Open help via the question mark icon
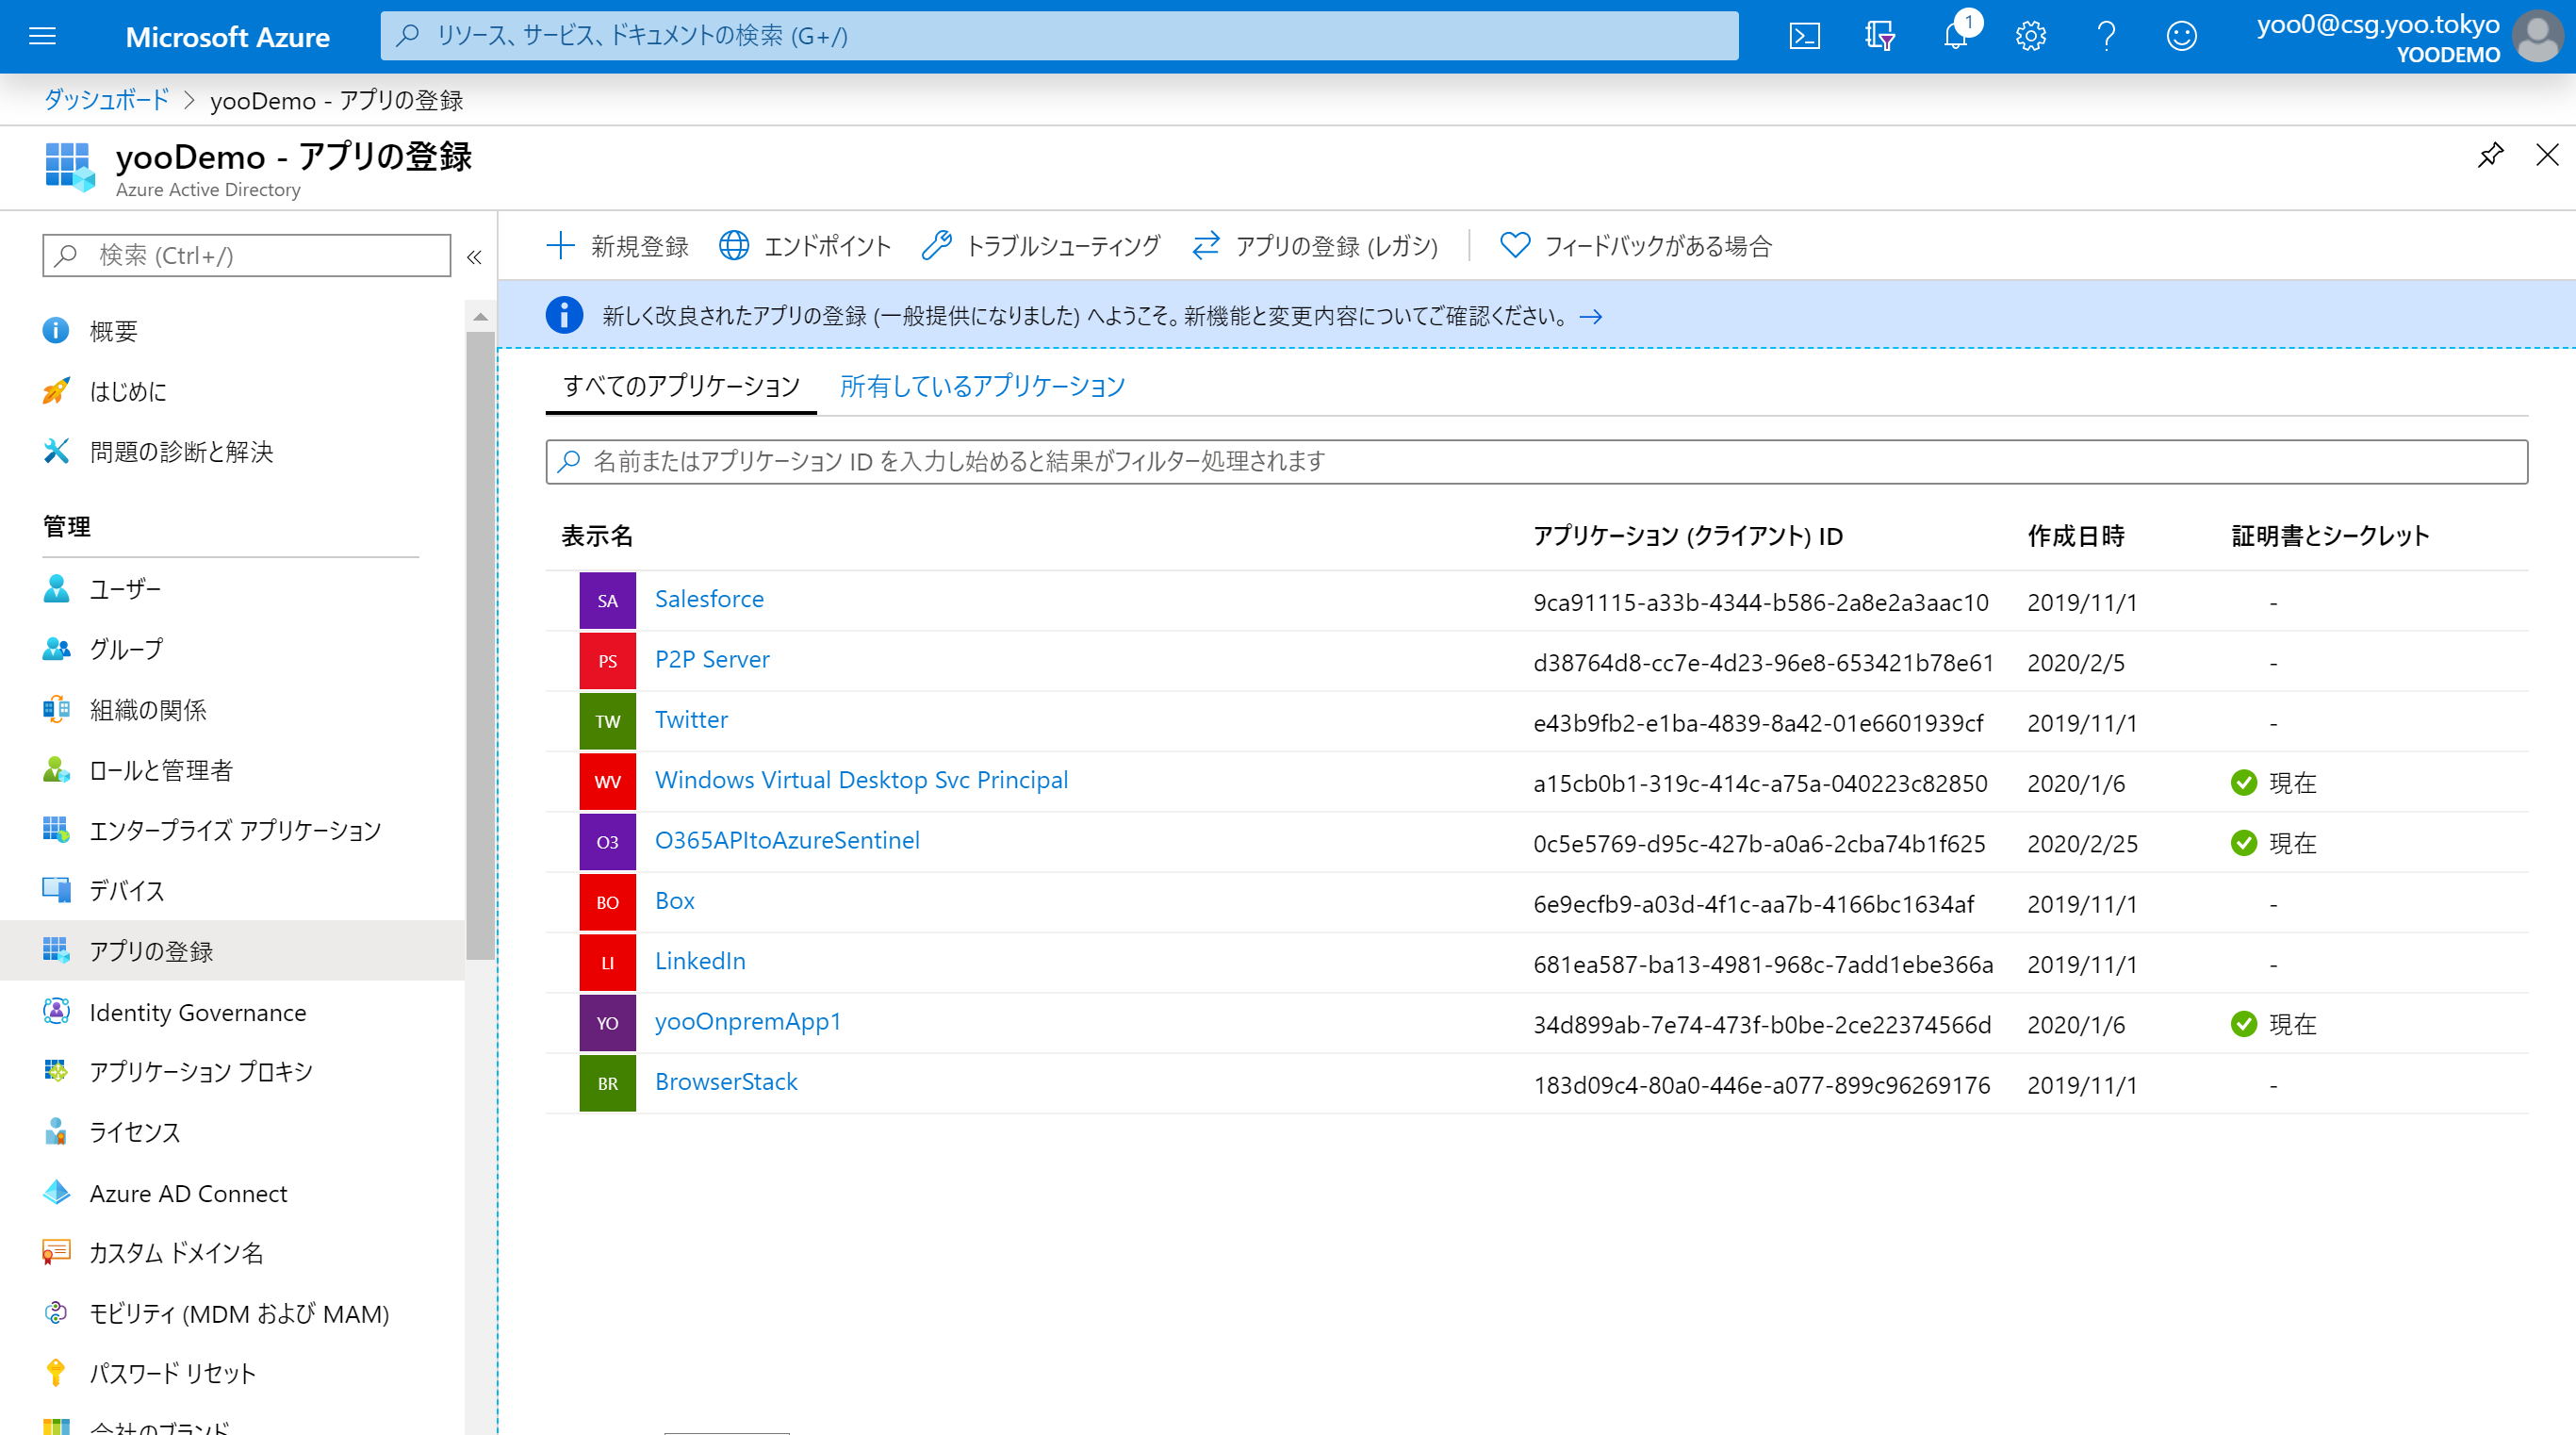The image size is (2576, 1435). (2106, 36)
